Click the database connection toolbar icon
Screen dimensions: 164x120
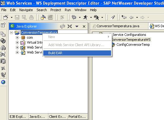43,17
